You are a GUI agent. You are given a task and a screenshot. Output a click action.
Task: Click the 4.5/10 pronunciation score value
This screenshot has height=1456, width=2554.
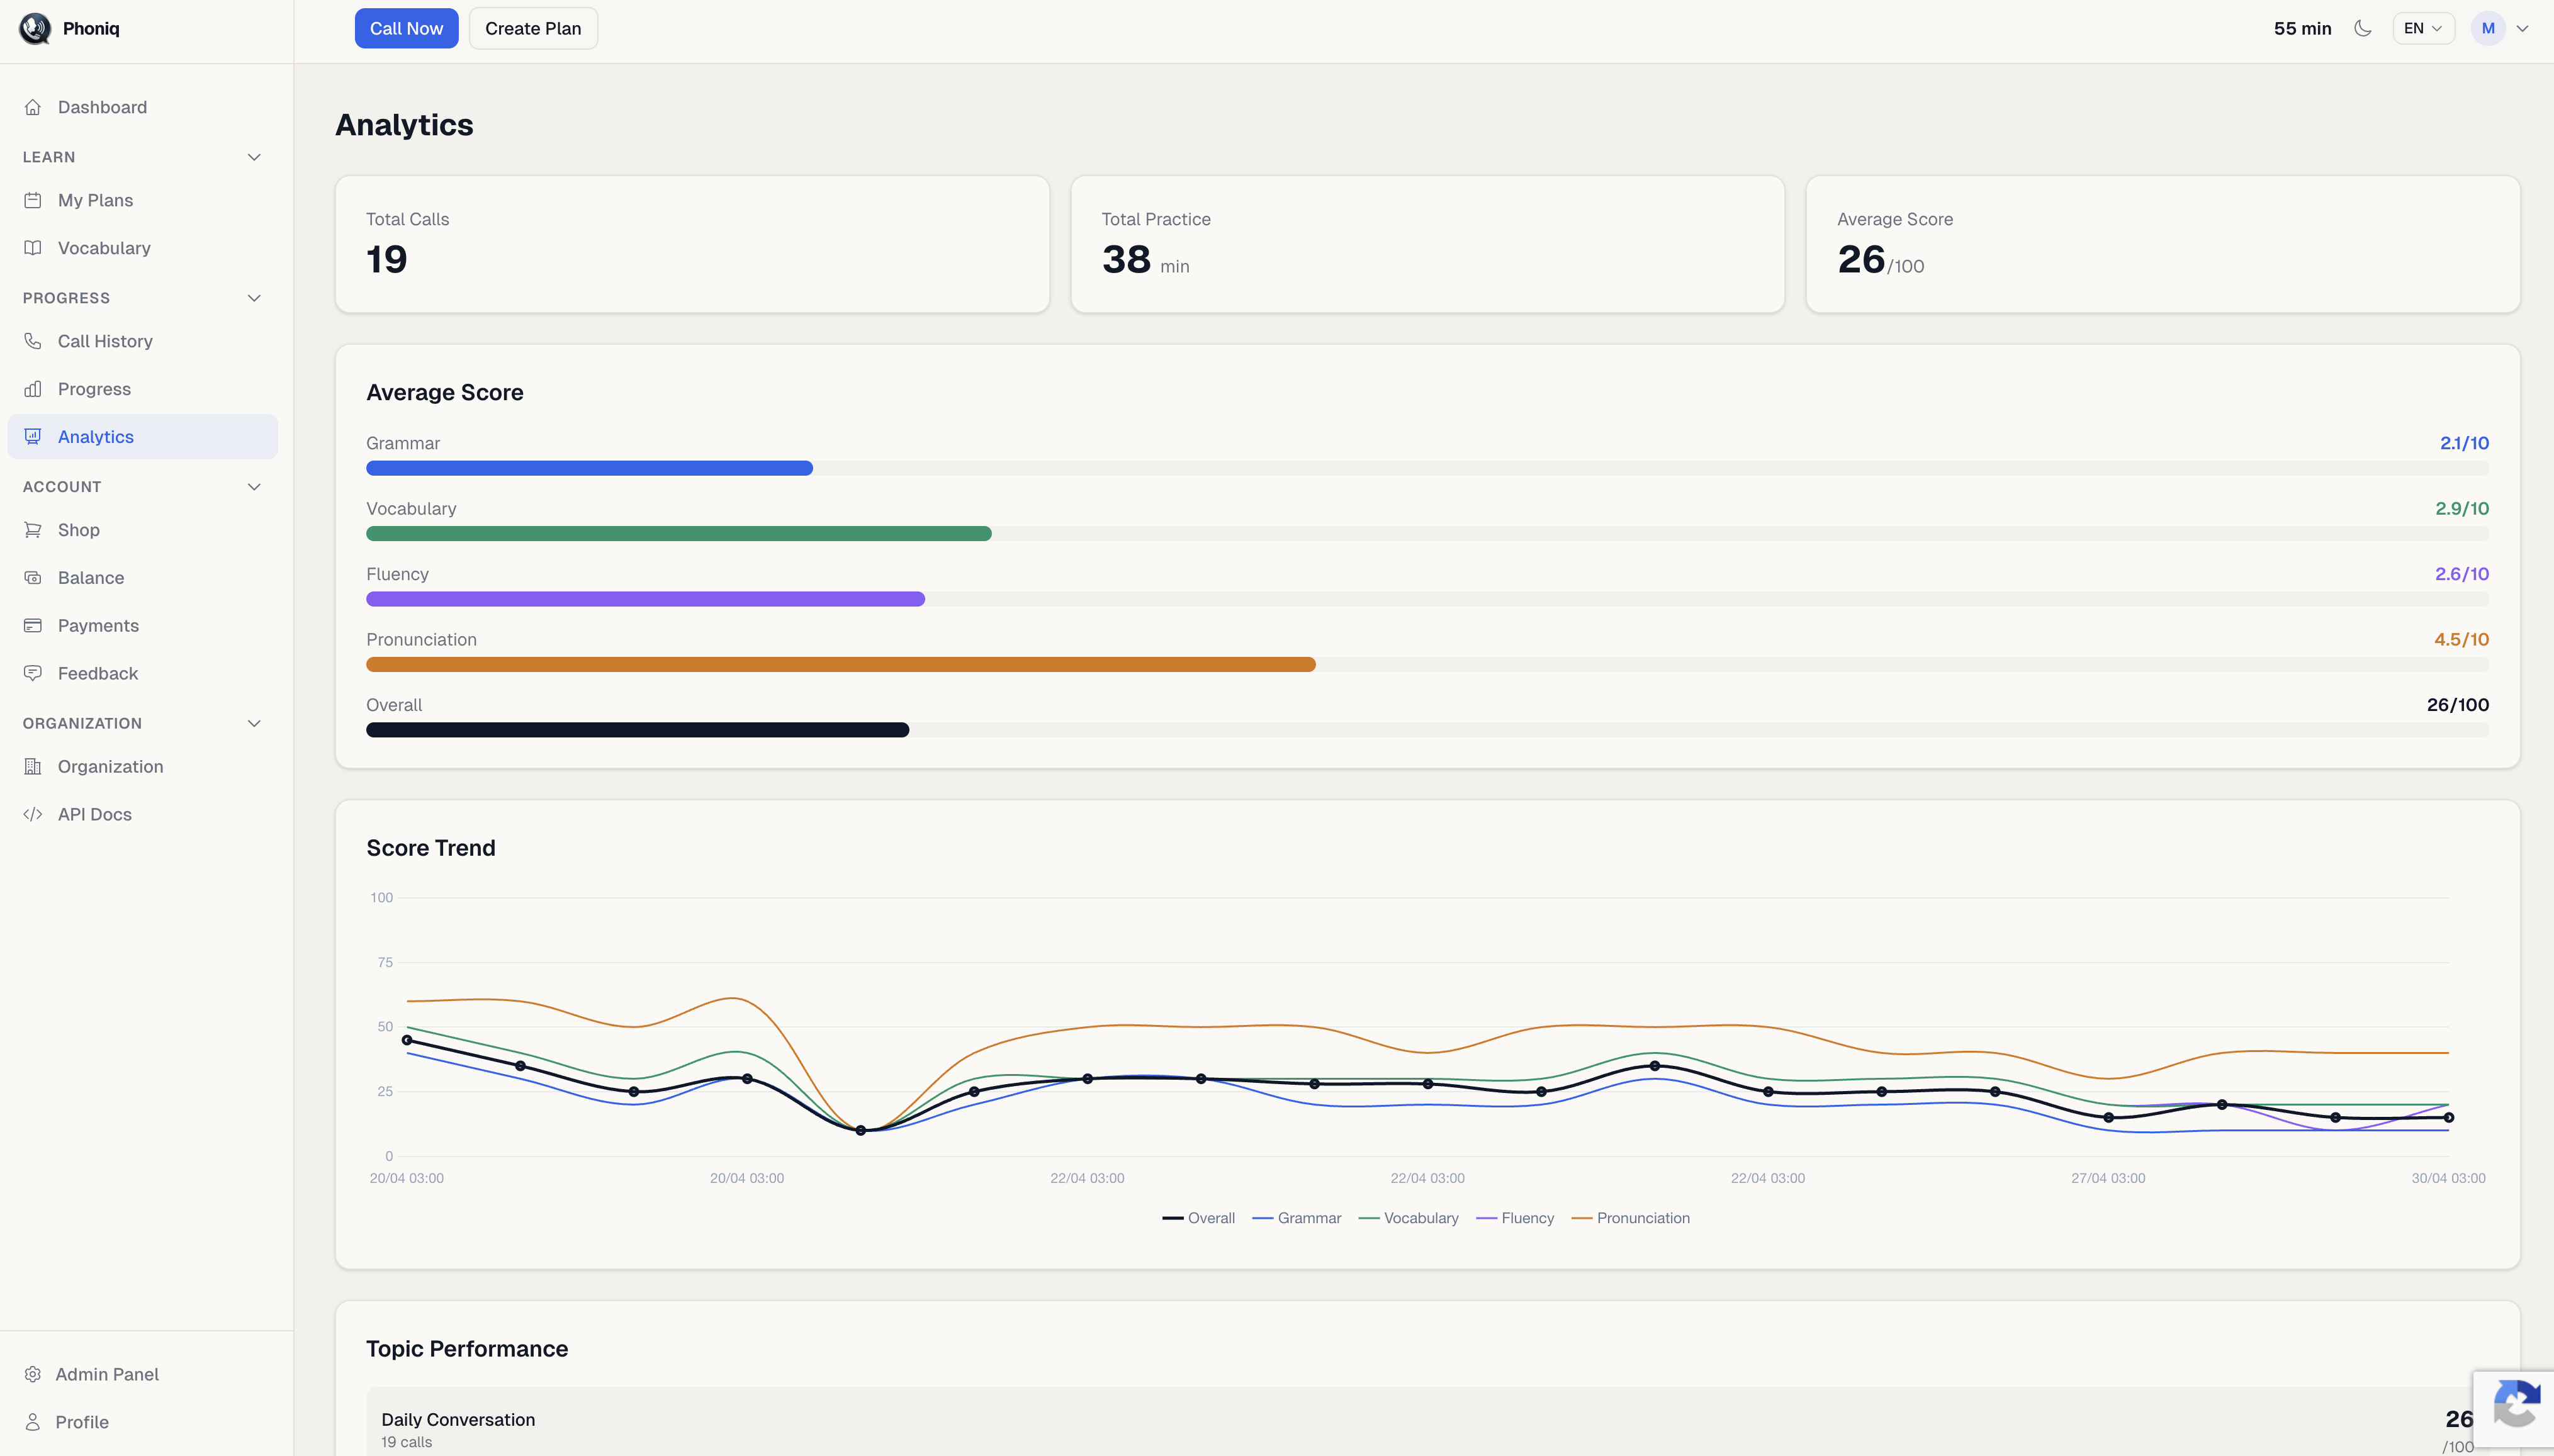pos(2461,640)
